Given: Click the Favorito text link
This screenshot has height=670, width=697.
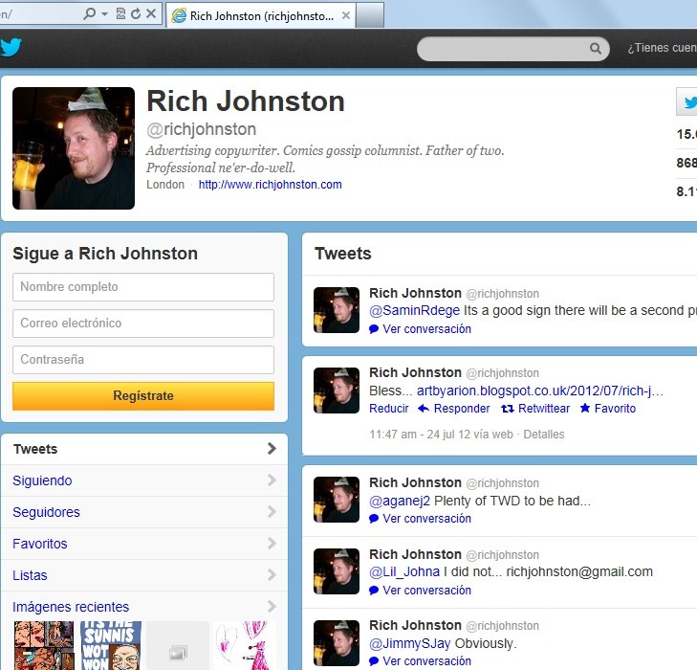Looking at the screenshot, I should 615,409.
